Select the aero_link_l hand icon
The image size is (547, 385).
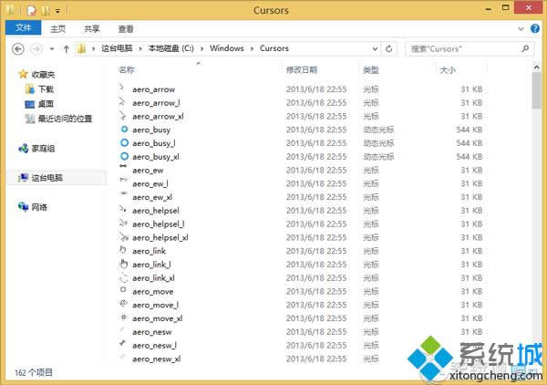pyautogui.click(x=123, y=264)
